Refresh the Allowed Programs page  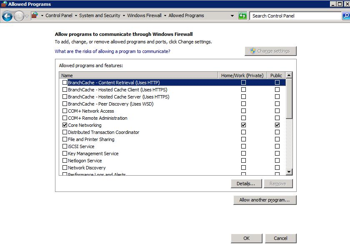(242, 16)
